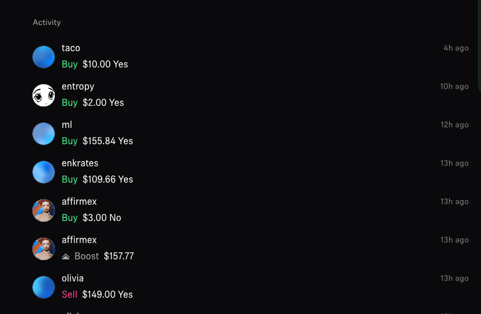This screenshot has height=314, width=481.
Task: Open olivia's blue avatar icon
Action: point(44,287)
